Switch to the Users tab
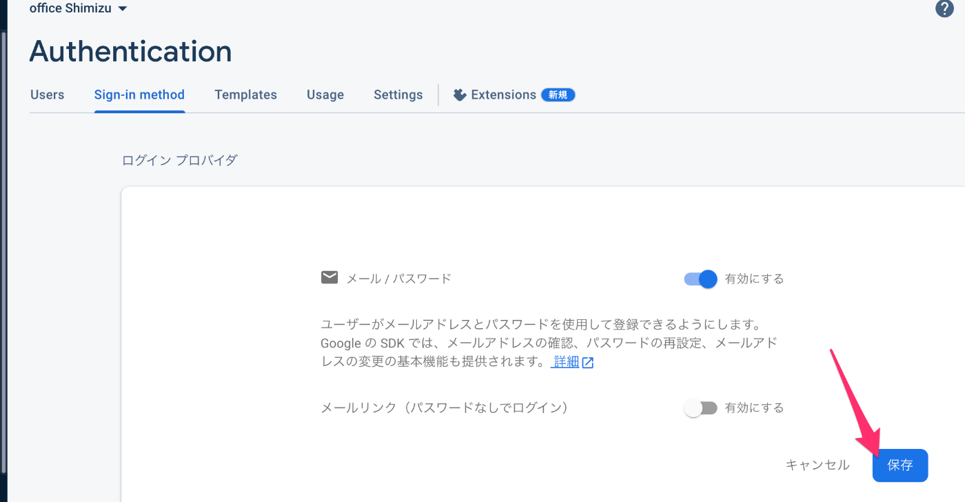Screen dimensions: 965x502 pos(48,95)
